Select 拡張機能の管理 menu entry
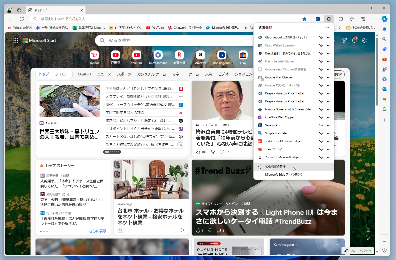The image size is (396, 260). click(x=294, y=167)
